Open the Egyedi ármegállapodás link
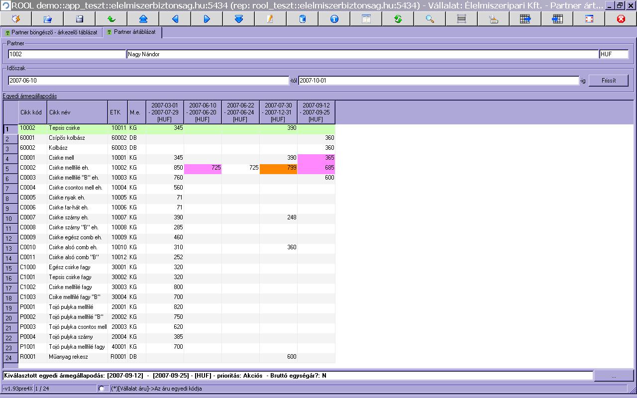637x398 pixels. point(30,96)
